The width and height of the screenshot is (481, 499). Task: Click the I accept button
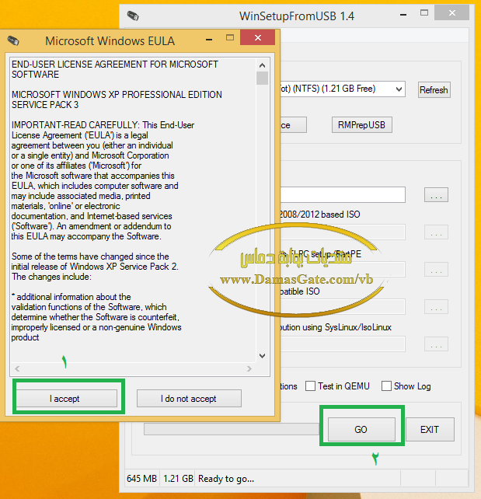click(67, 399)
